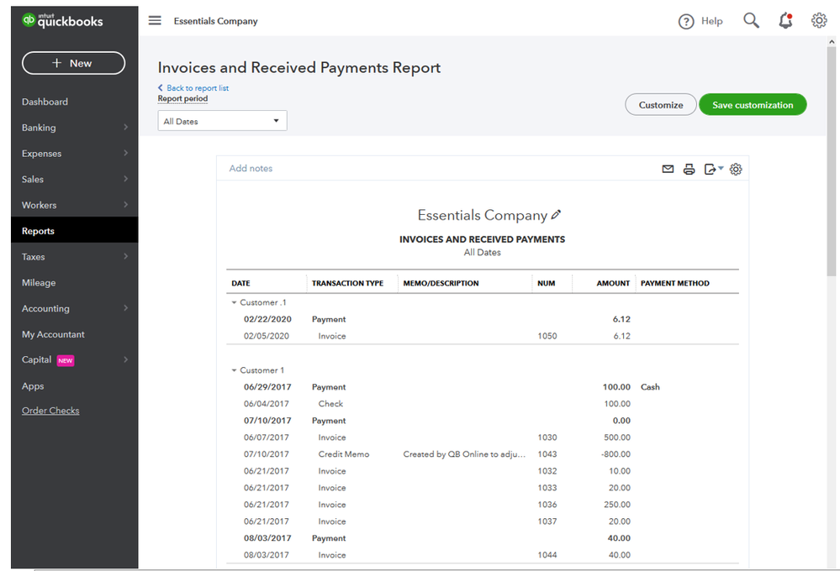Open the notifications bell

point(785,20)
